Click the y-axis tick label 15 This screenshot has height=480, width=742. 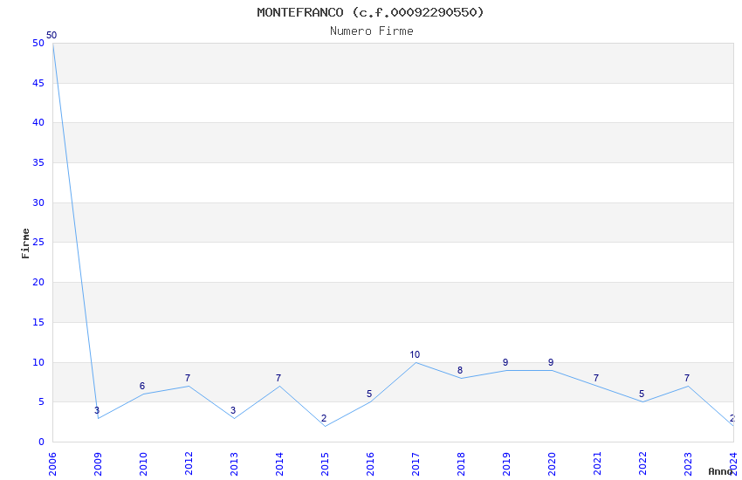pyautogui.click(x=38, y=322)
